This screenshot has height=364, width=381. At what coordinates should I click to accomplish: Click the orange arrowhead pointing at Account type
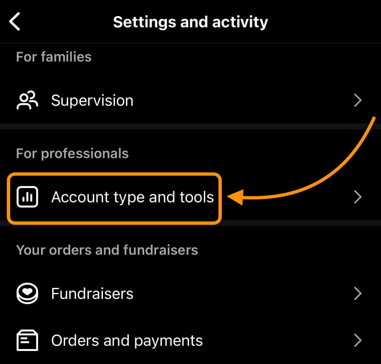tap(235, 197)
